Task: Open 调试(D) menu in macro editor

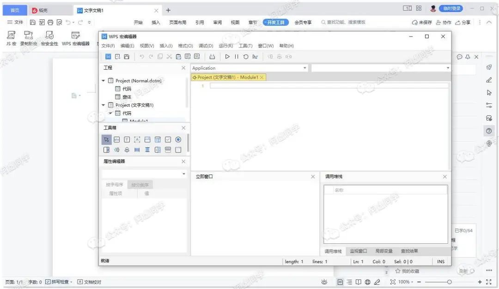Action: [x=206, y=46]
